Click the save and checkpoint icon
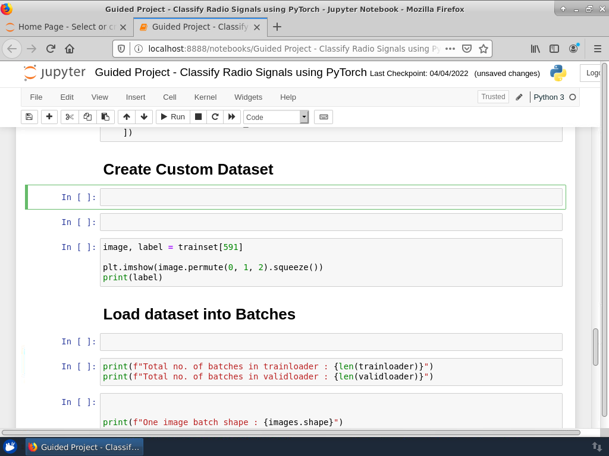The image size is (609, 456). click(30, 117)
